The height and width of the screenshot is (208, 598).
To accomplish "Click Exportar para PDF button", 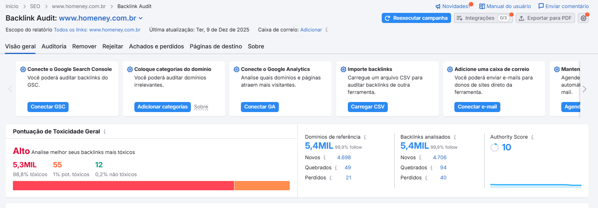I will pos(545,18).
